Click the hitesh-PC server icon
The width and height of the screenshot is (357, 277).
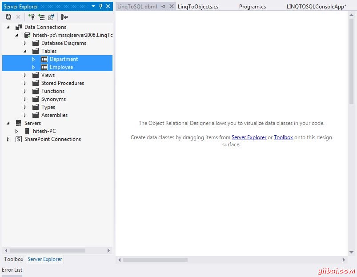pyautogui.click(x=27, y=131)
